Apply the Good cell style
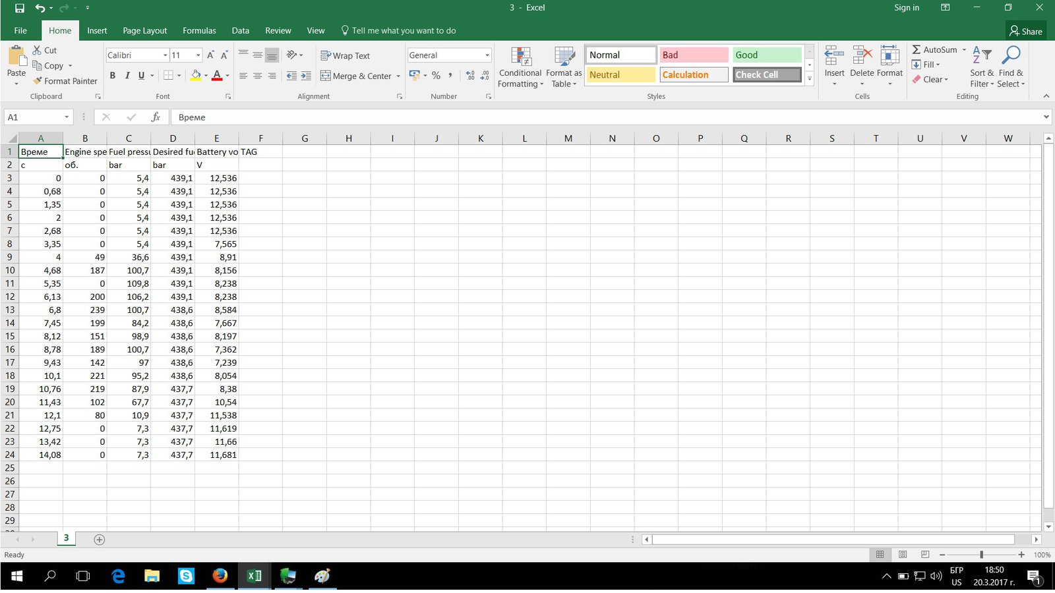 click(766, 55)
